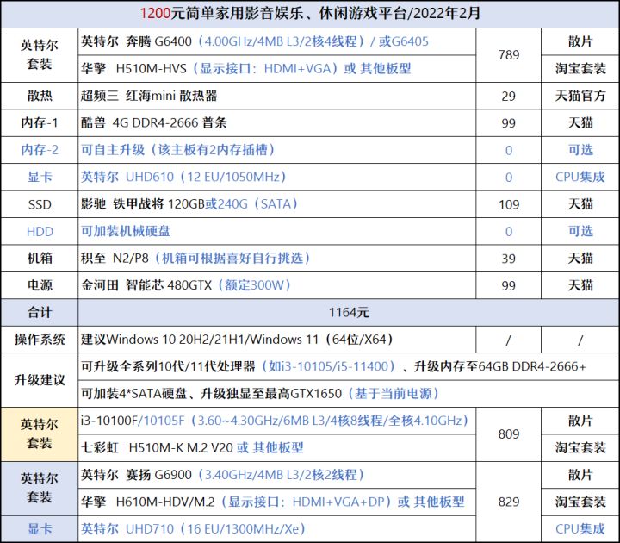
Task: Click the price cell '829'
Action: [509, 502]
